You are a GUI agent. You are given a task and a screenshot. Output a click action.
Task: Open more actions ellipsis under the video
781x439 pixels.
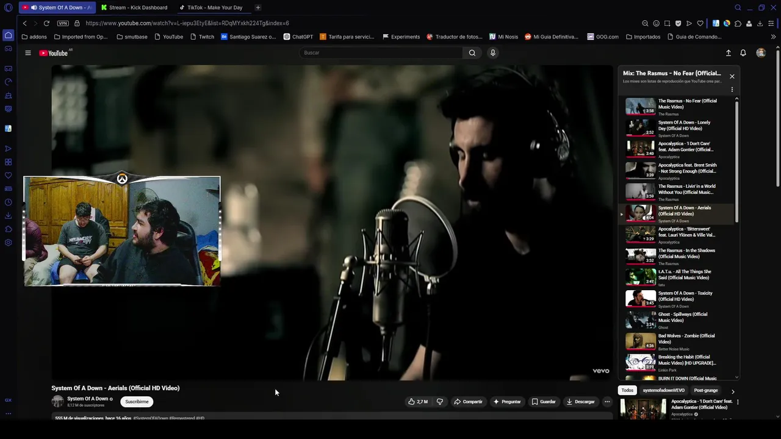[x=607, y=402]
